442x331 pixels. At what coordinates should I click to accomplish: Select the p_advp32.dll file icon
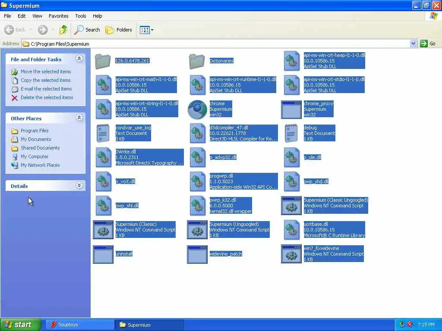click(x=198, y=157)
